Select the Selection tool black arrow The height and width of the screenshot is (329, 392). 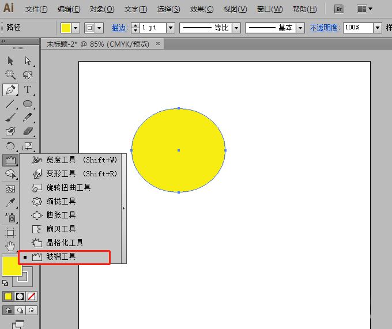(10, 60)
